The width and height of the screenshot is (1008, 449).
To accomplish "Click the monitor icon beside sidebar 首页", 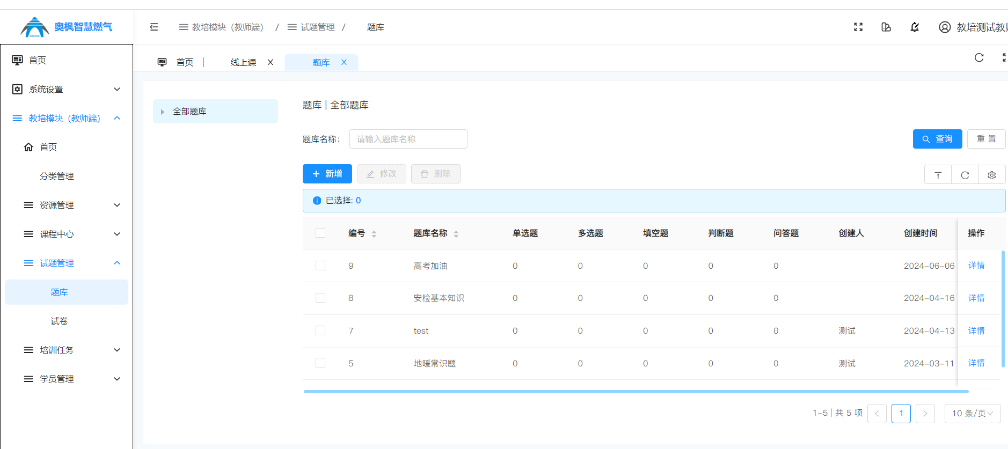I will point(17,60).
